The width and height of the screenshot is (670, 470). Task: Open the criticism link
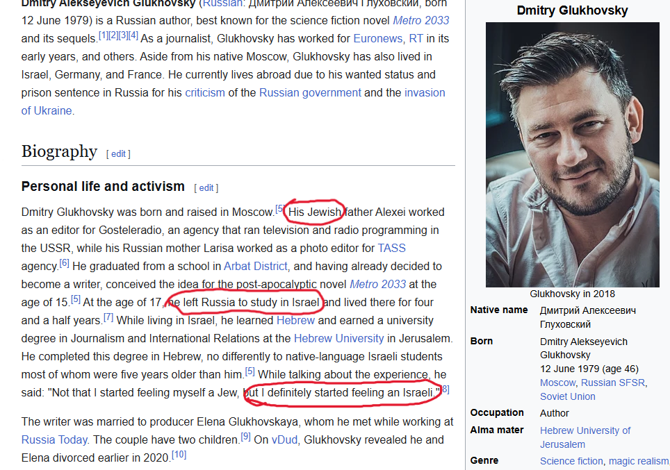(204, 92)
